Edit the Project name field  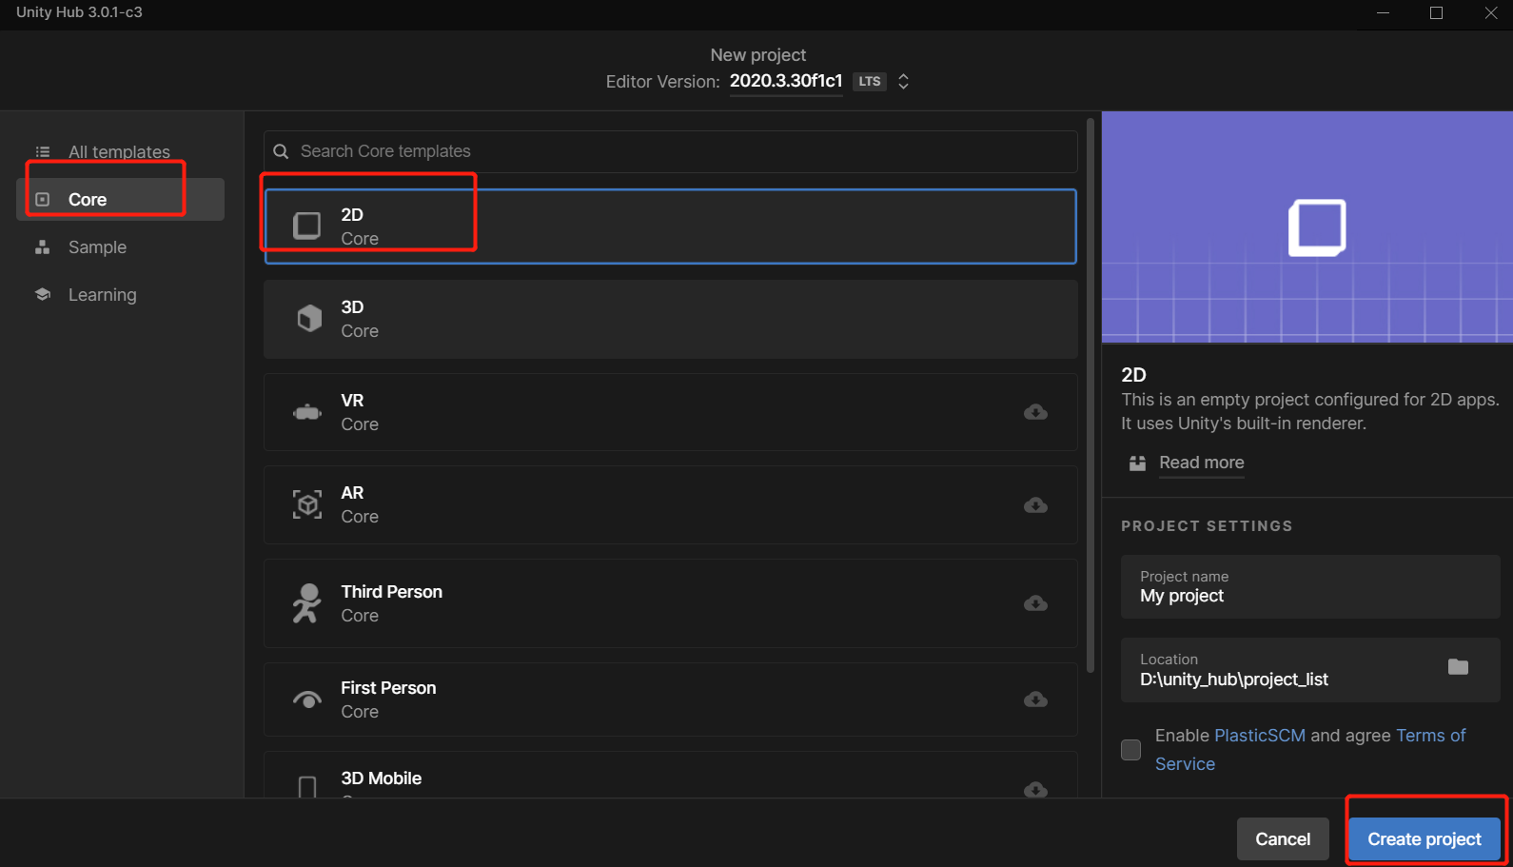click(1310, 587)
